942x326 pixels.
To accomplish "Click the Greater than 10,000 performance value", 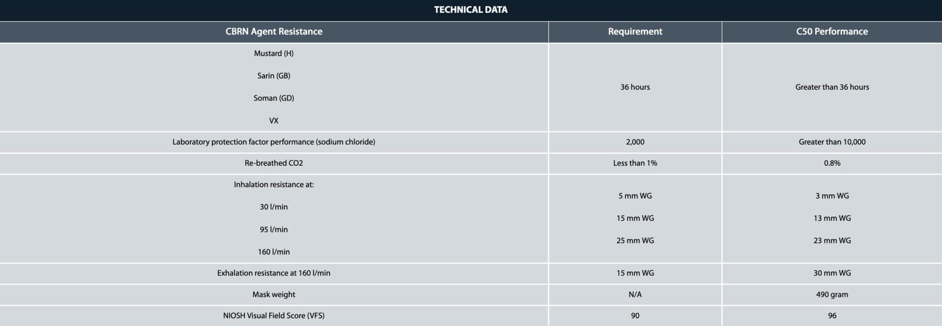I will 832,142.
